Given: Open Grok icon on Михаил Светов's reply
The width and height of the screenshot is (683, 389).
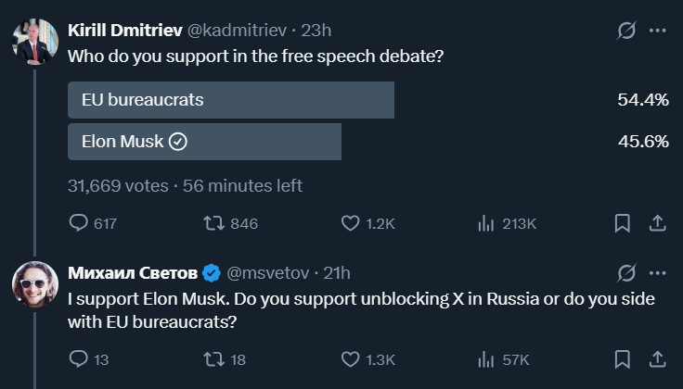Looking at the screenshot, I should coord(626,273).
